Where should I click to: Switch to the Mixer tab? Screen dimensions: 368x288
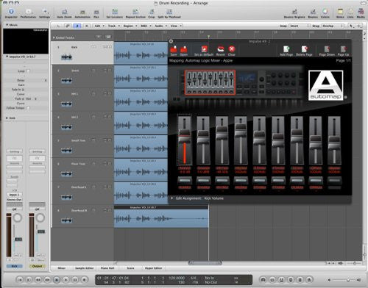click(x=61, y=268)
